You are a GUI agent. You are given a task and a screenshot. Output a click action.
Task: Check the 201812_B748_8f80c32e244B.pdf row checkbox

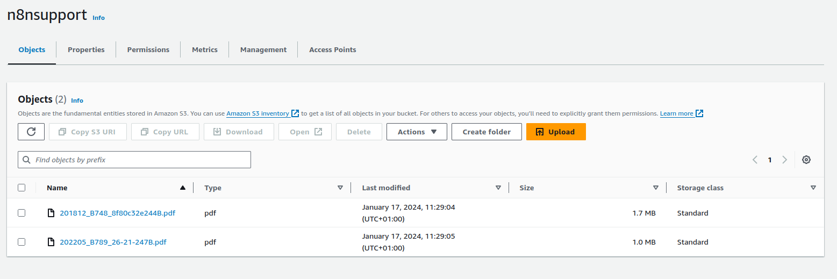pos(22,213)
